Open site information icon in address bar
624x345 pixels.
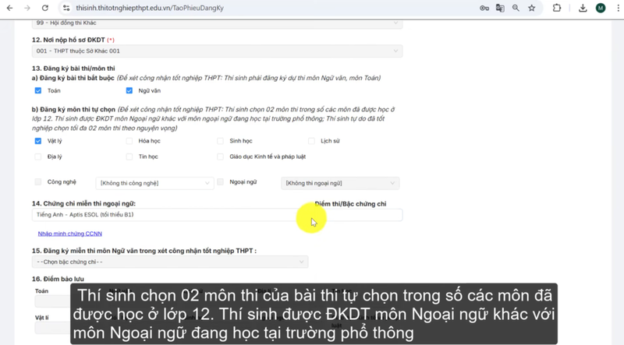click(x=66, y=8)
